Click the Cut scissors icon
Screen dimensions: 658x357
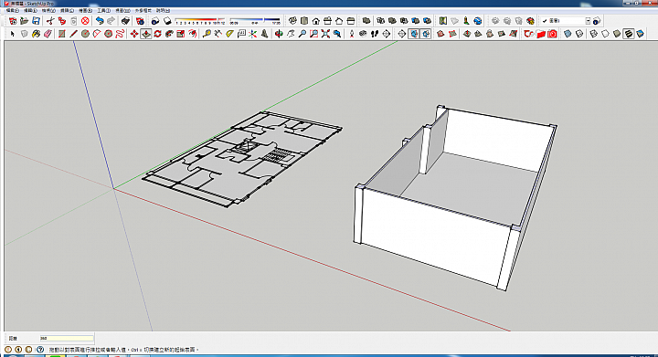[x=50, y=21]
